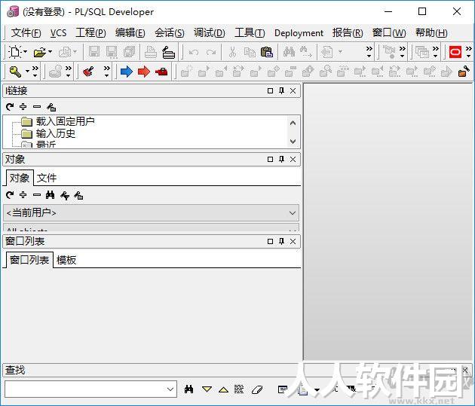475x406 pixels.
Task: Open the 工程(P) menu
Action: tap(90, 32)
